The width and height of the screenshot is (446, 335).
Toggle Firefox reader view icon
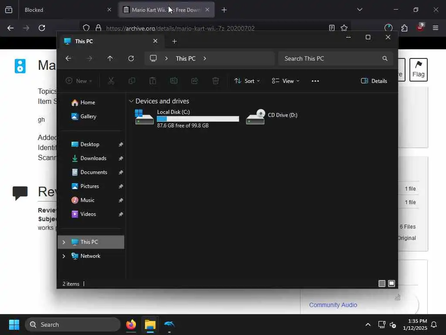coord(331,28)
